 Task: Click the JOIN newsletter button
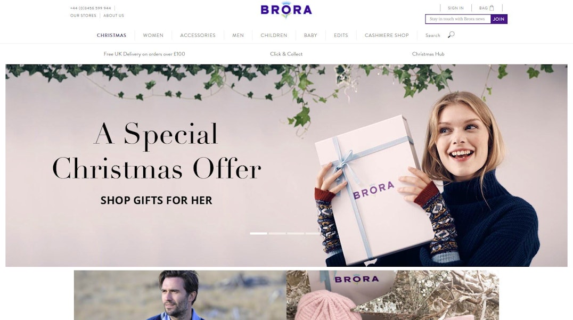click(x=498, y=19)
